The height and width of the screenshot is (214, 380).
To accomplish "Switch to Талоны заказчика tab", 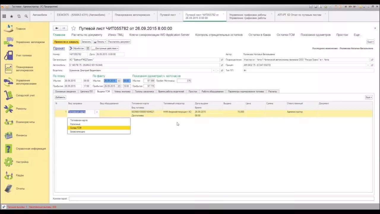I will pos(144,92).
